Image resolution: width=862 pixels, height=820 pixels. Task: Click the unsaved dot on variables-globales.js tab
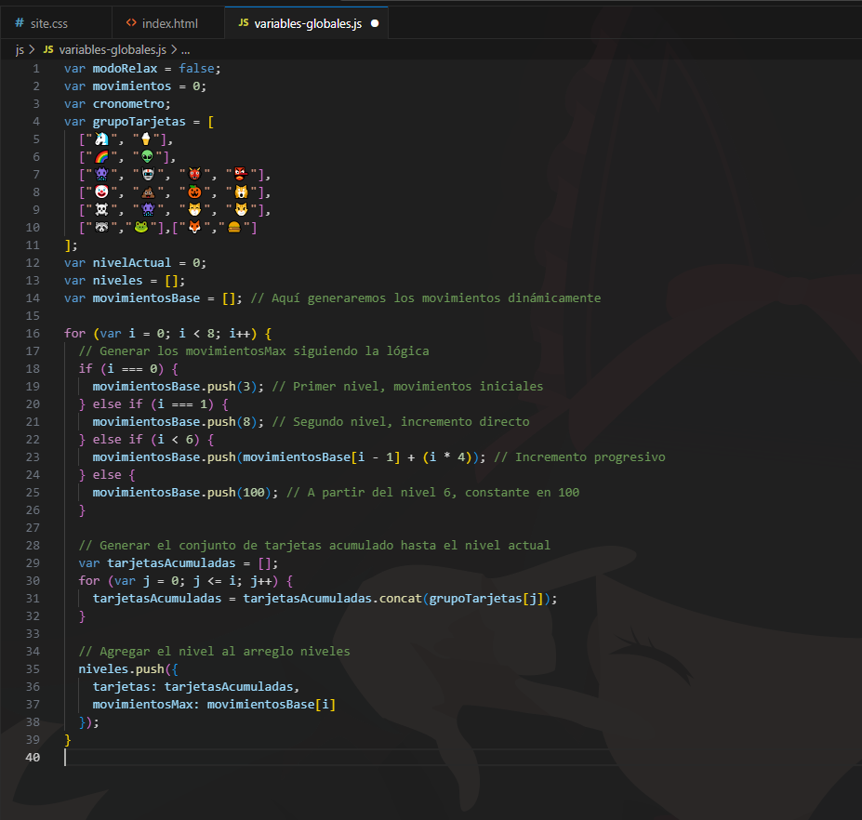(x=375, y=22)
